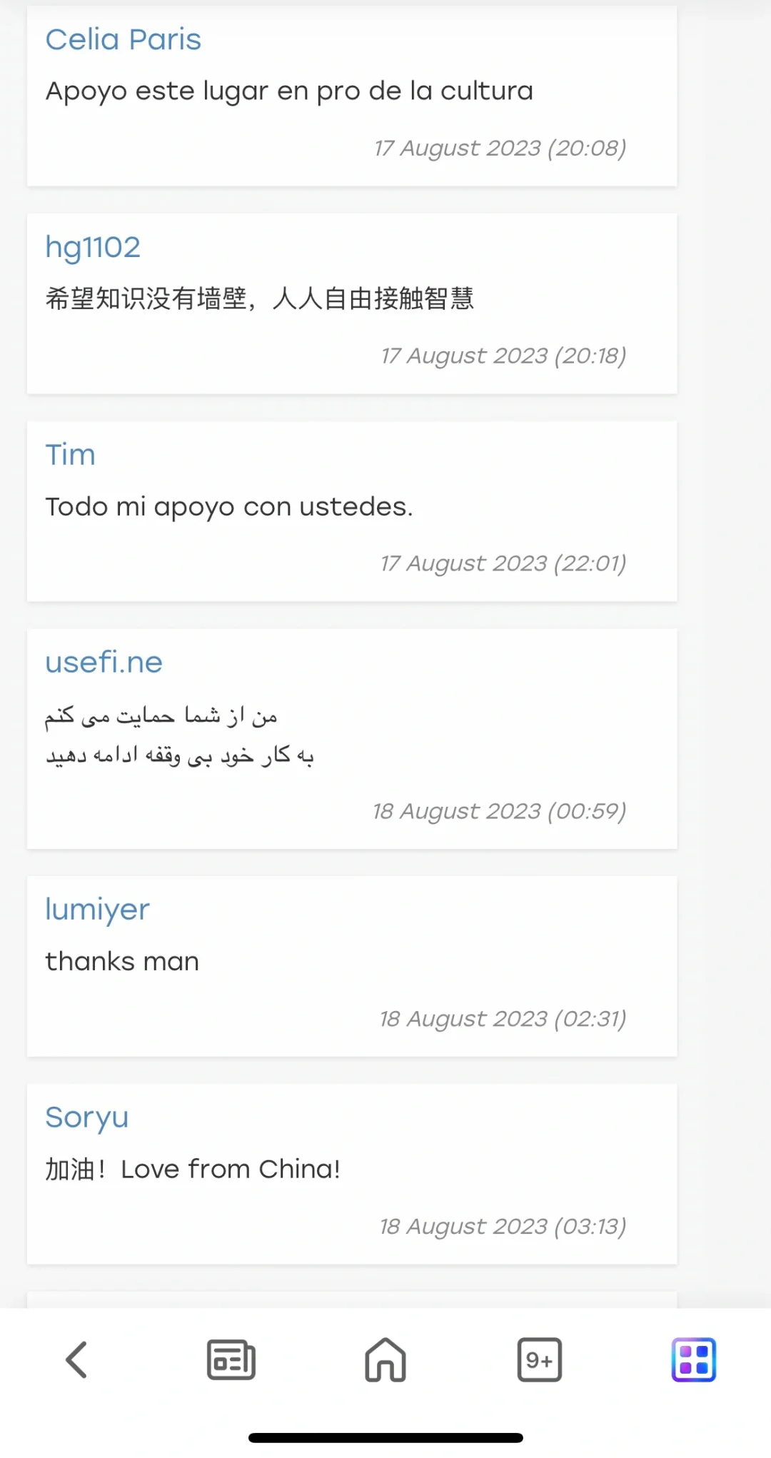This screenshot has height=1458, width=771.
Task: Click timestamp 18 August 2023 (00:59)
Action: [500, 811]
